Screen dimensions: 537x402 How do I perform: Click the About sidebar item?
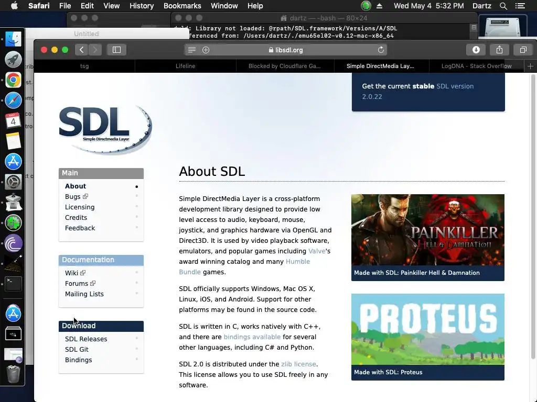(76, 186)
